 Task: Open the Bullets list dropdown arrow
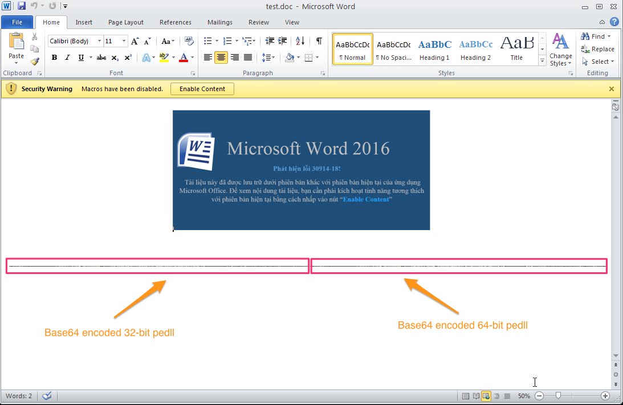tap(217, 41)
